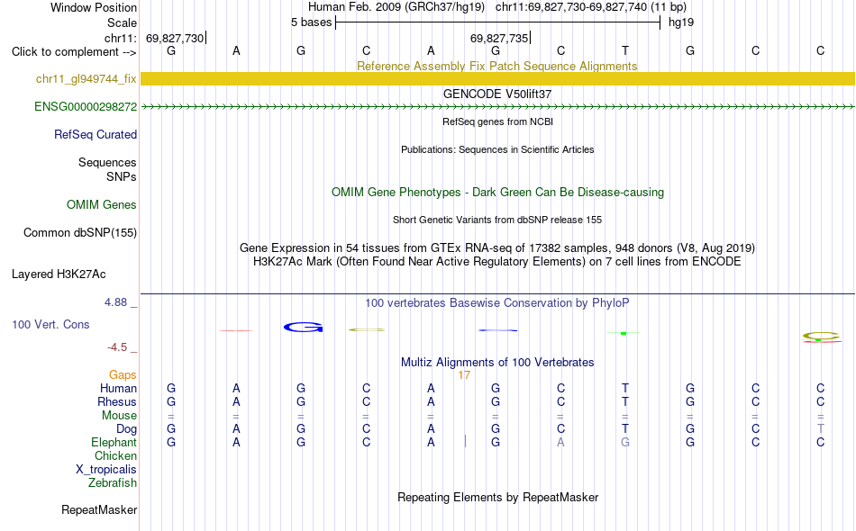Click the hg19 label next to scale bar

click(x=681, y=22)
